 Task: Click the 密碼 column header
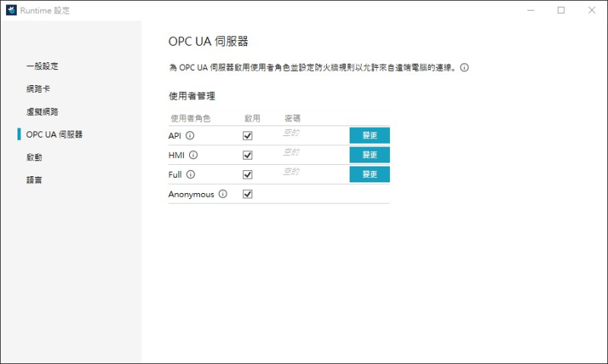pos(293,119)
